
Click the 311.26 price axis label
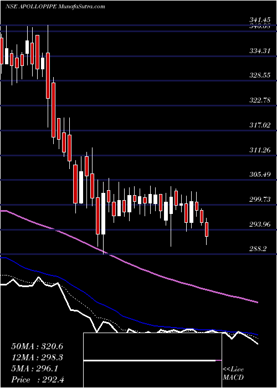[260, 150]
